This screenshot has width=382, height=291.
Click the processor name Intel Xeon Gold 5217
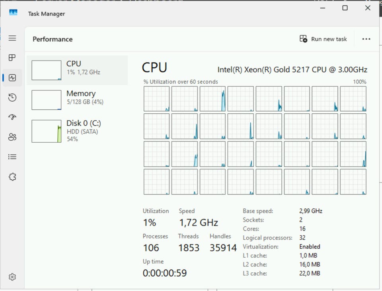pos(292,70)
